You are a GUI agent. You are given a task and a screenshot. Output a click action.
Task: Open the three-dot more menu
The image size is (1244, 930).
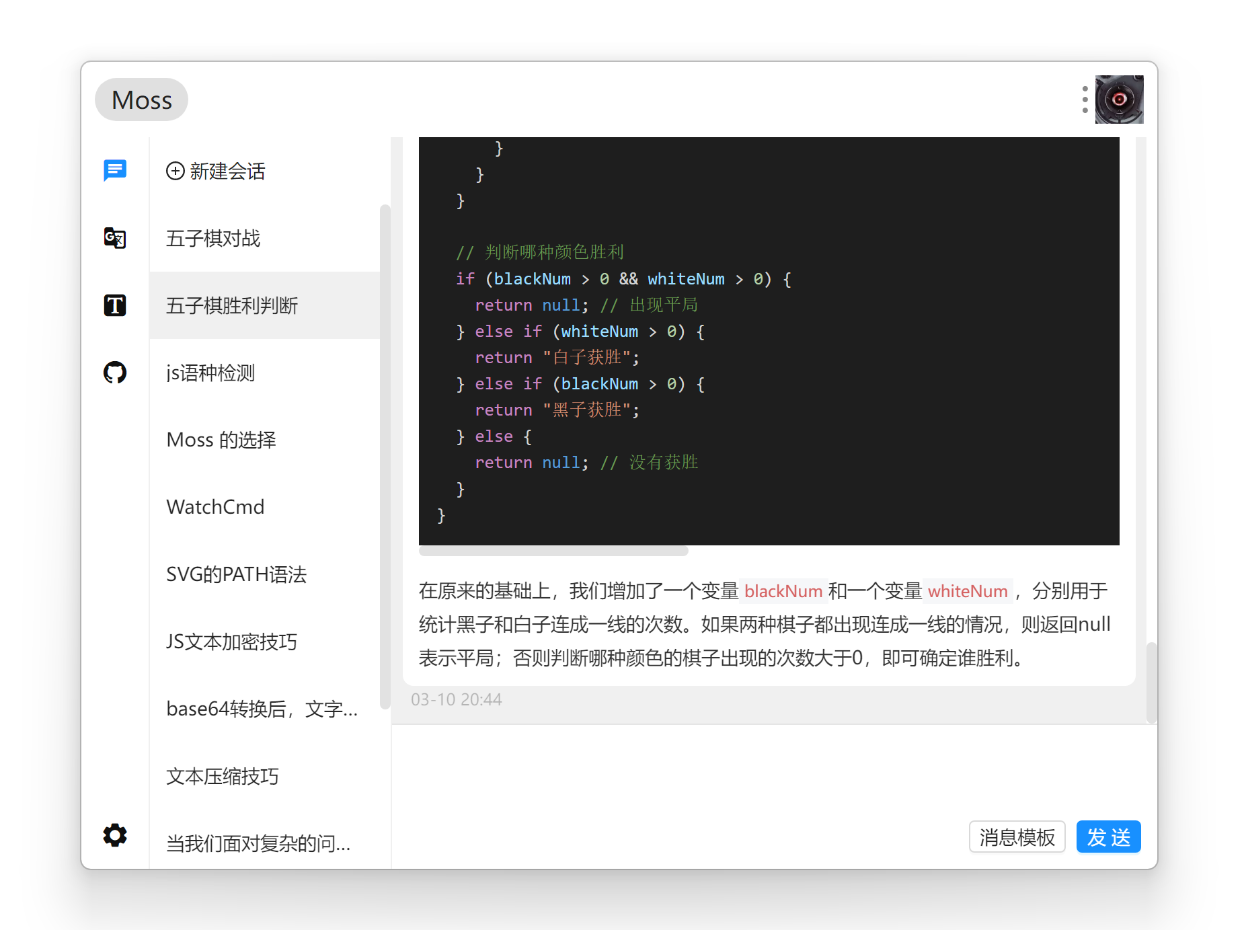coord(1085,100)
